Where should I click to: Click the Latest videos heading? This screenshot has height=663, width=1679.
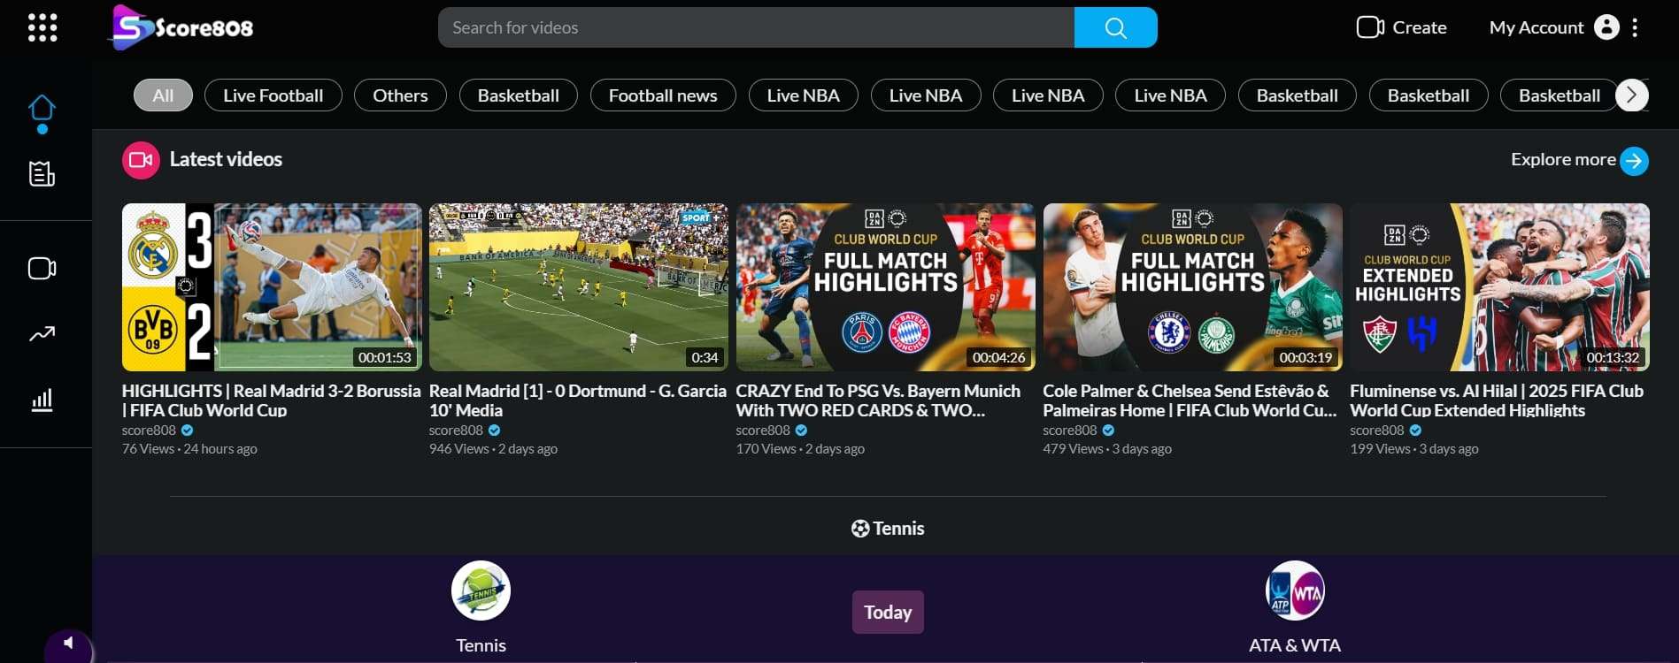pos(226,159)
